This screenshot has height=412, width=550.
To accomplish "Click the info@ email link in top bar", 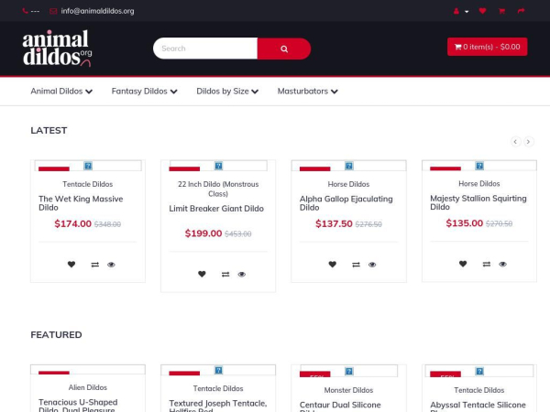I will coord(97,11).
